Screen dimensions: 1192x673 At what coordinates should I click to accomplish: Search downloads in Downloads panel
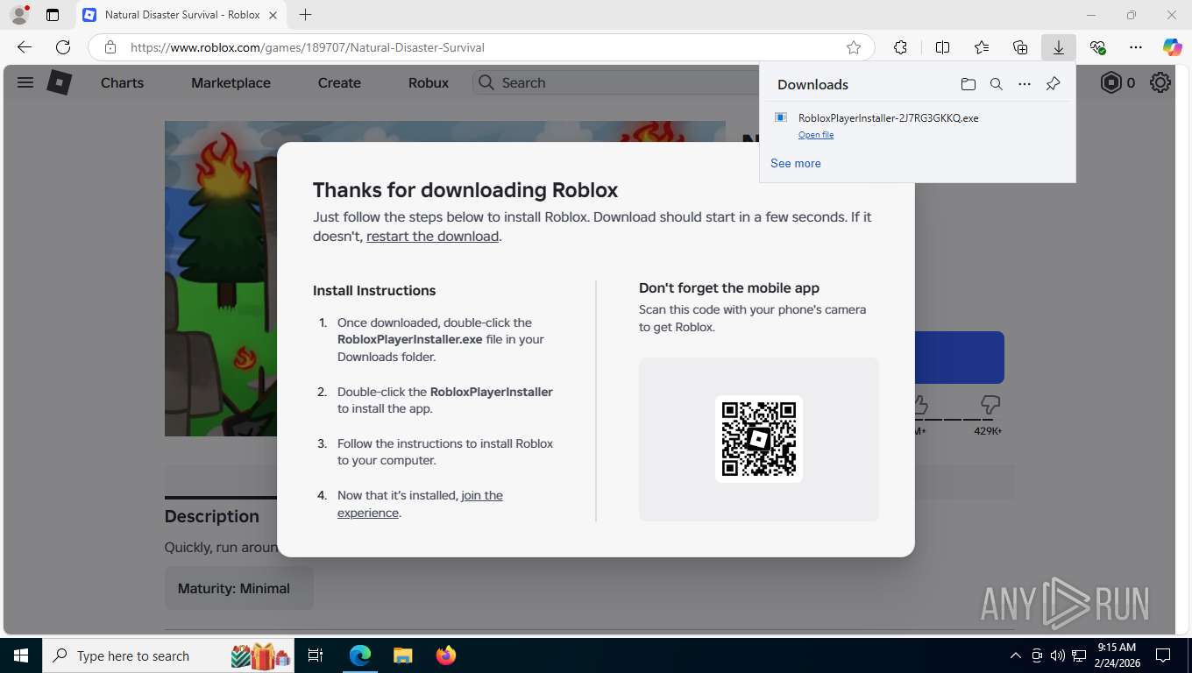(x=997, y=84)
